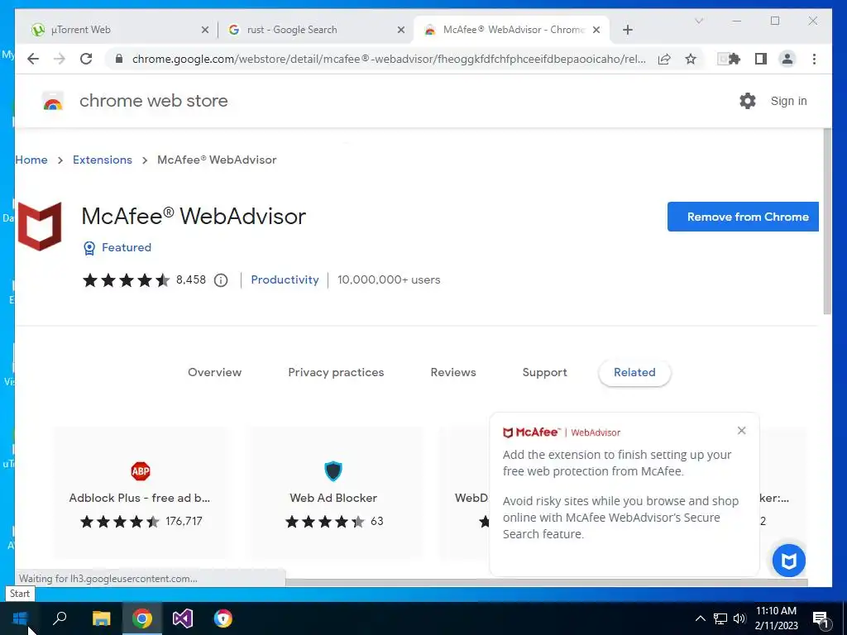The width and height of the screenshot is (847, 635).
Task: Open the volume speaker tray icon
Action: (739, 618)
